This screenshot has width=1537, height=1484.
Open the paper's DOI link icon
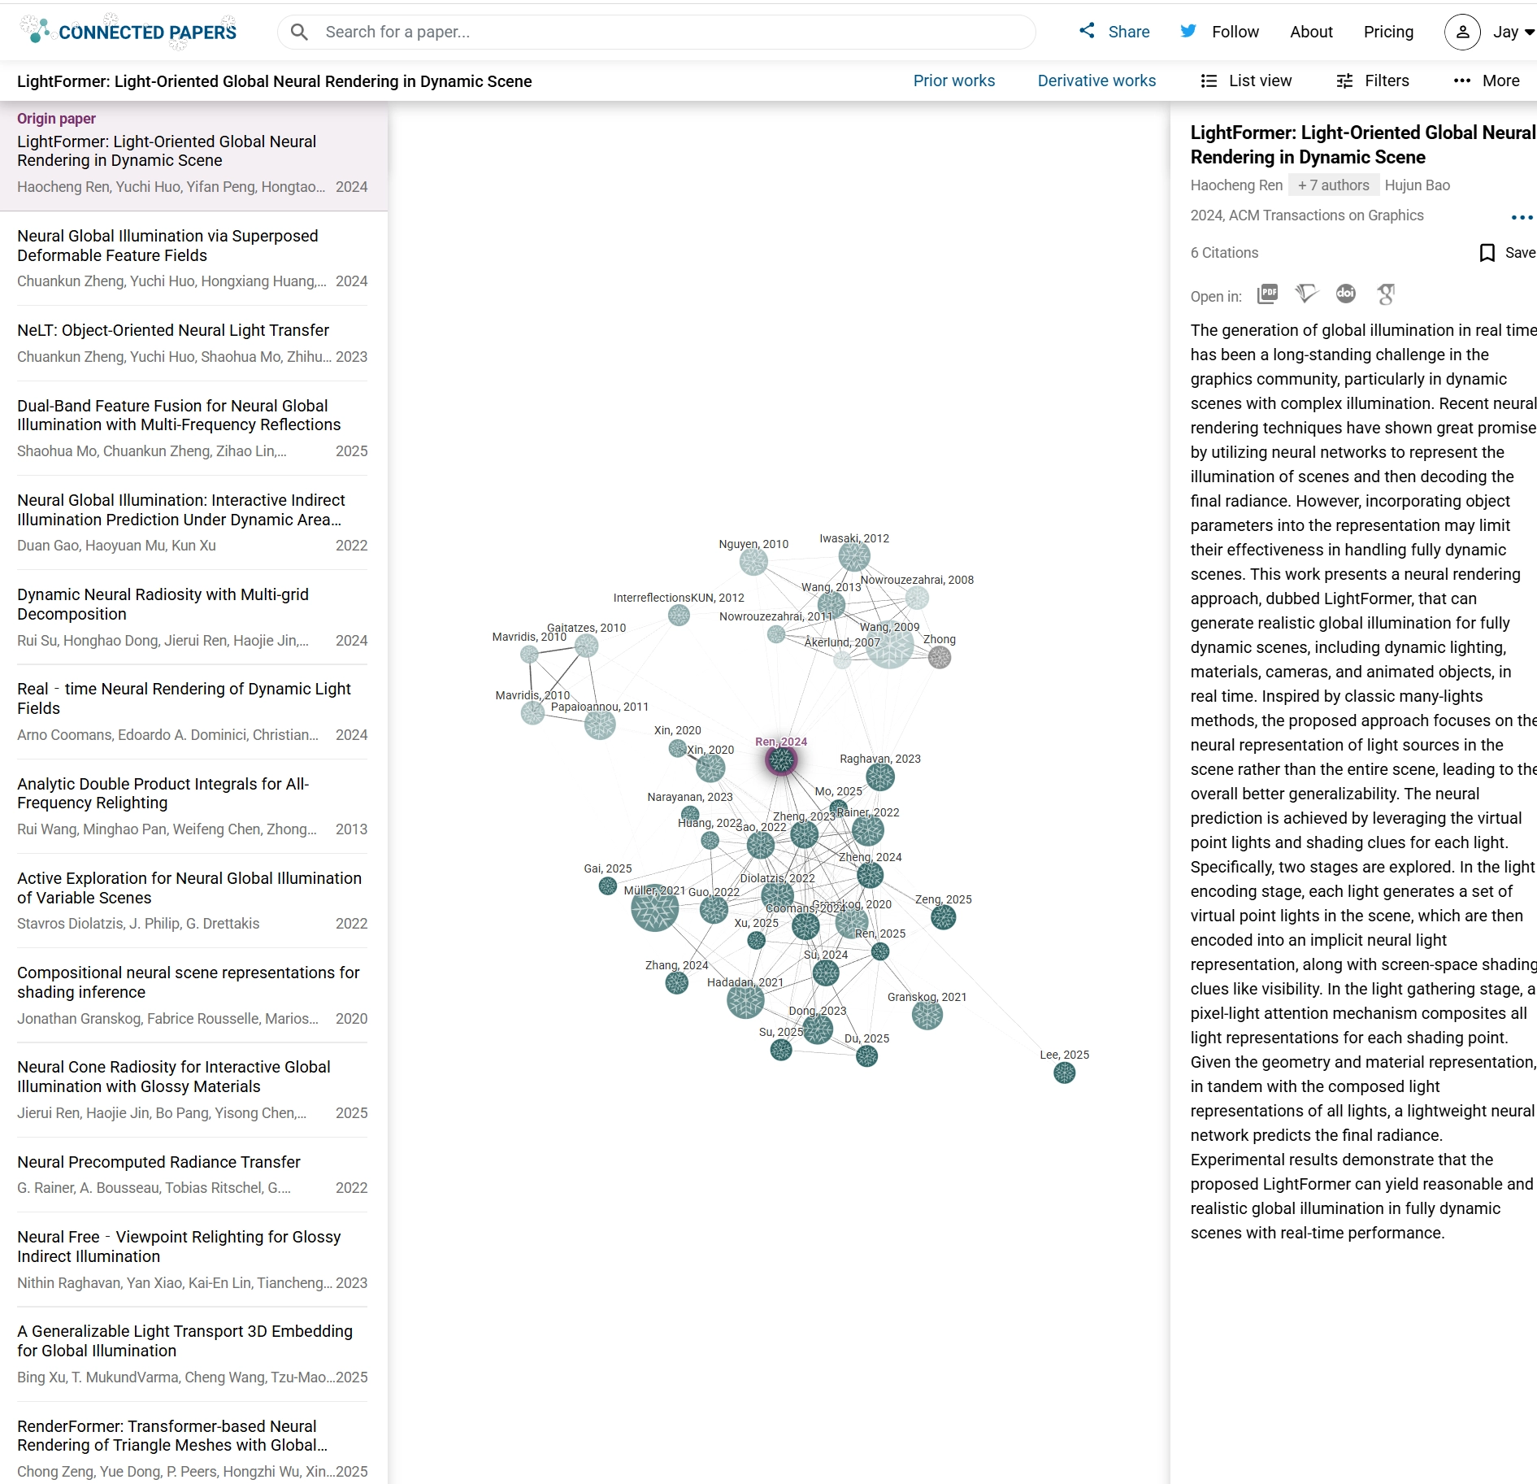[x=1346, y=294]
